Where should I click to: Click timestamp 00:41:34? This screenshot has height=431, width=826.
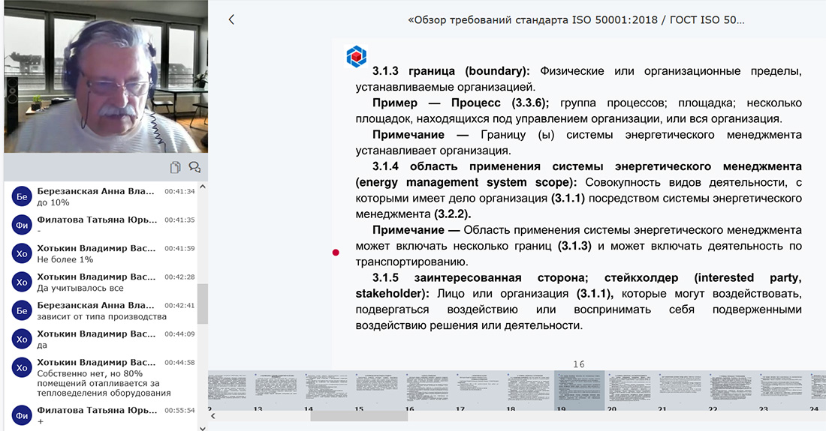(179, 191)
